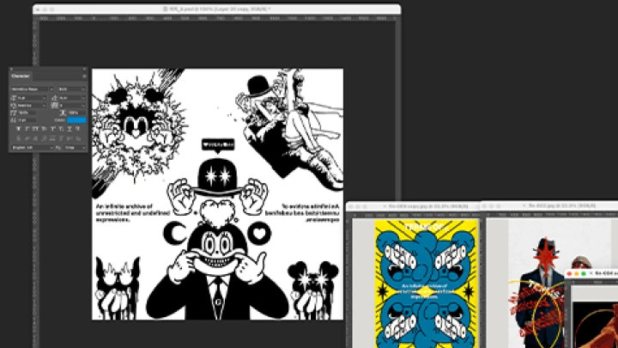This screenshot has height=348, width=618.
Task: Activate the fin-009 copy.jpg document window
Action: pos(413,206)
